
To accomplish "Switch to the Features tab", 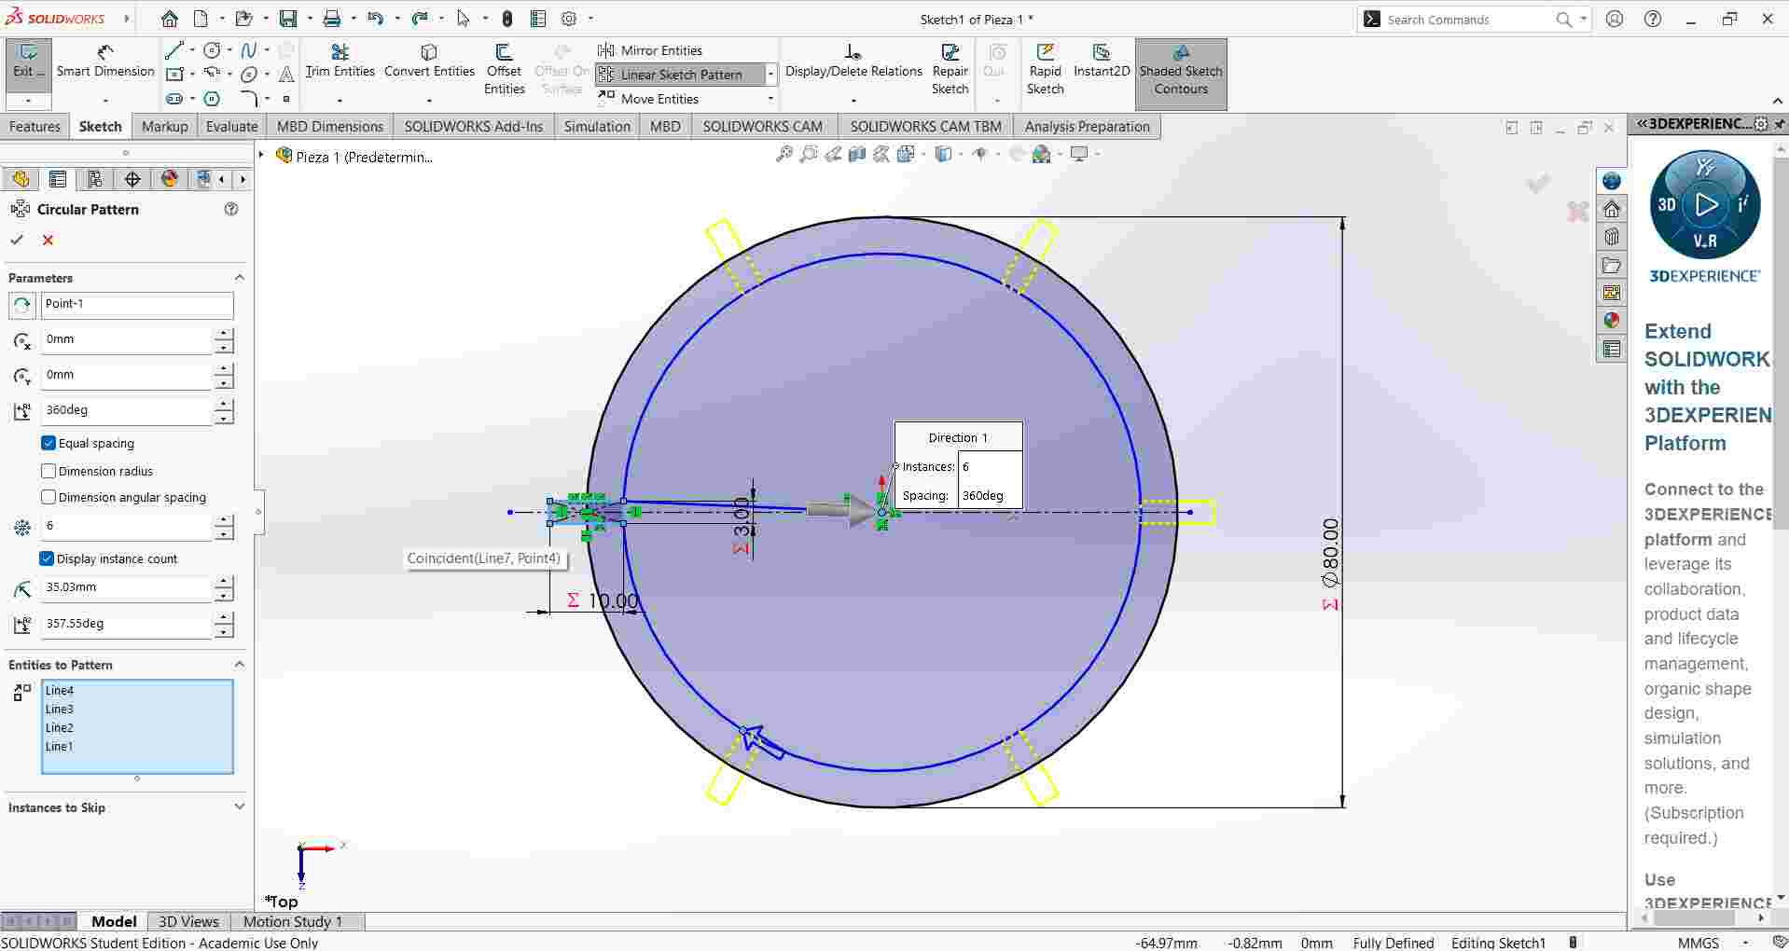I will [x=35, y=127].
